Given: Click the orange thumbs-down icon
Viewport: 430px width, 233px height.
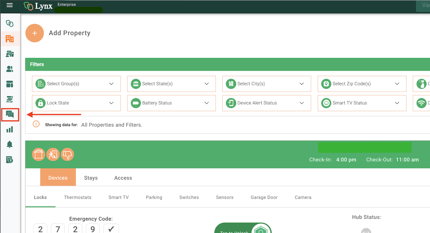Looking at the screenshot, I should click(x=67, y=154).
